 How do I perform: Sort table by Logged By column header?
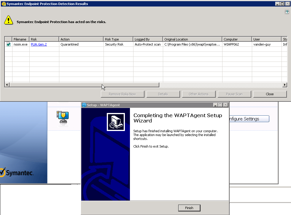pyautogui.click(x=148, y=39)
